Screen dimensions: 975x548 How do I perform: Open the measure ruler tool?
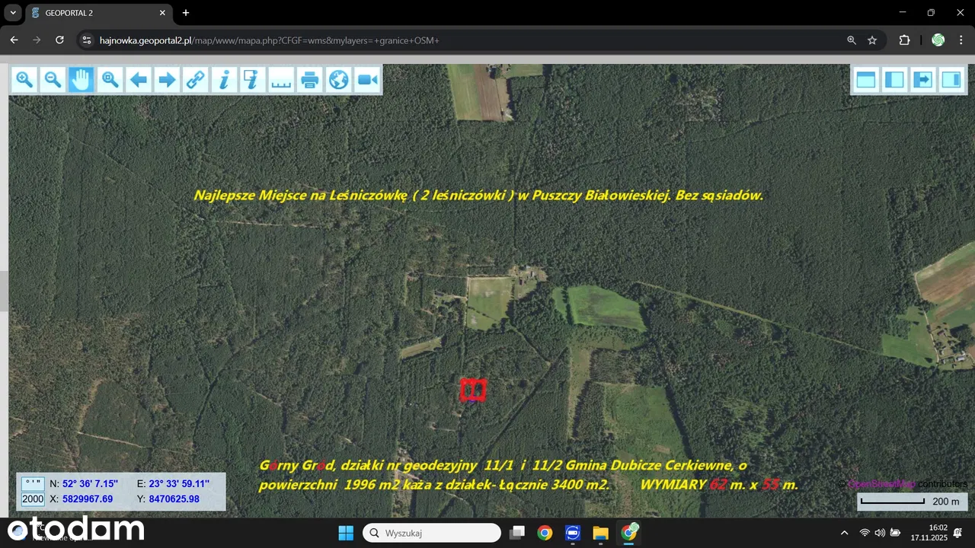tap(281, 79)
